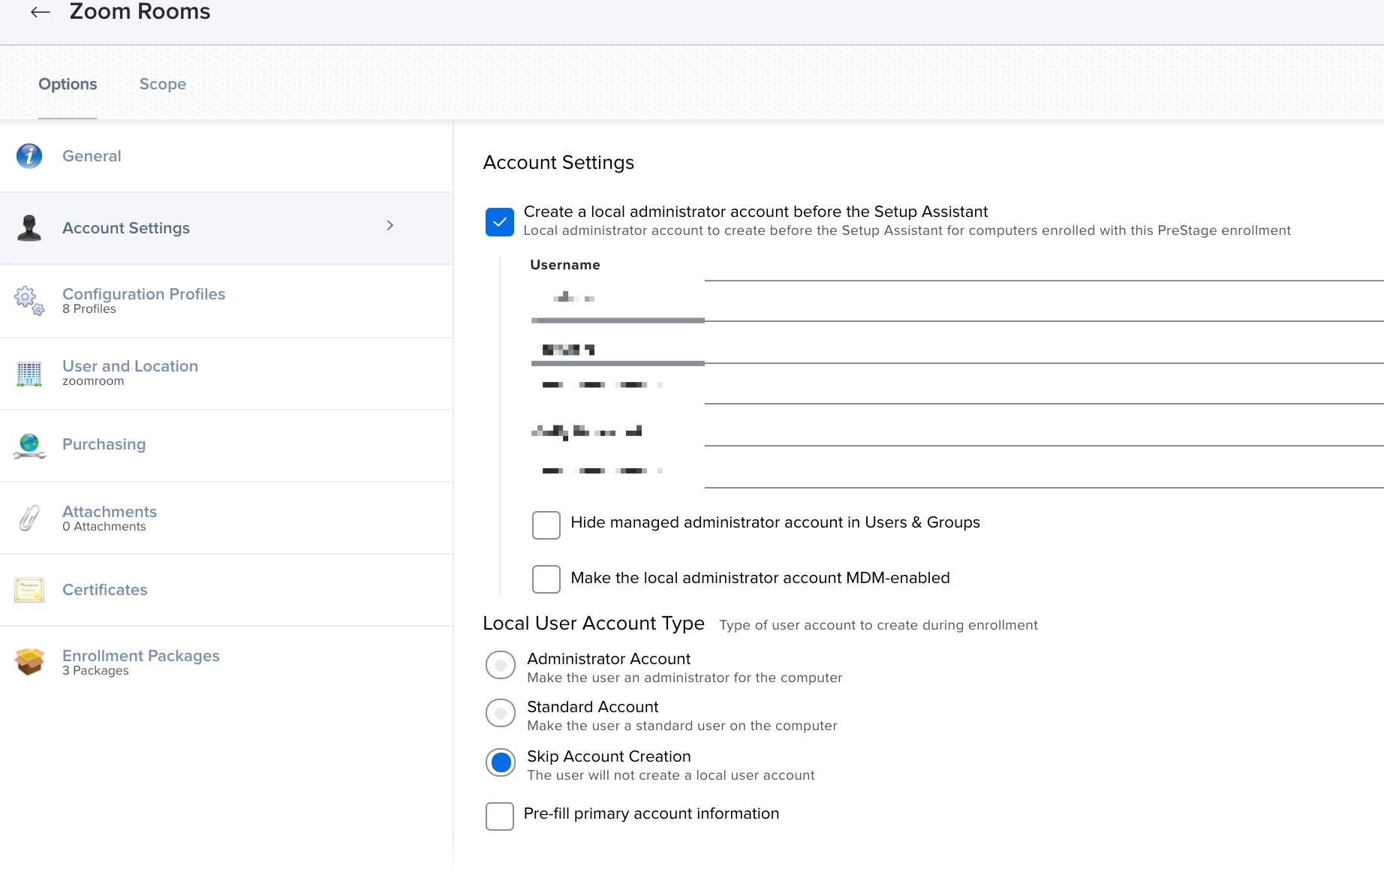Click the 'Account Settings' main heading
The height and width of the screenshot is (872, 1384).
click(558, 163)
